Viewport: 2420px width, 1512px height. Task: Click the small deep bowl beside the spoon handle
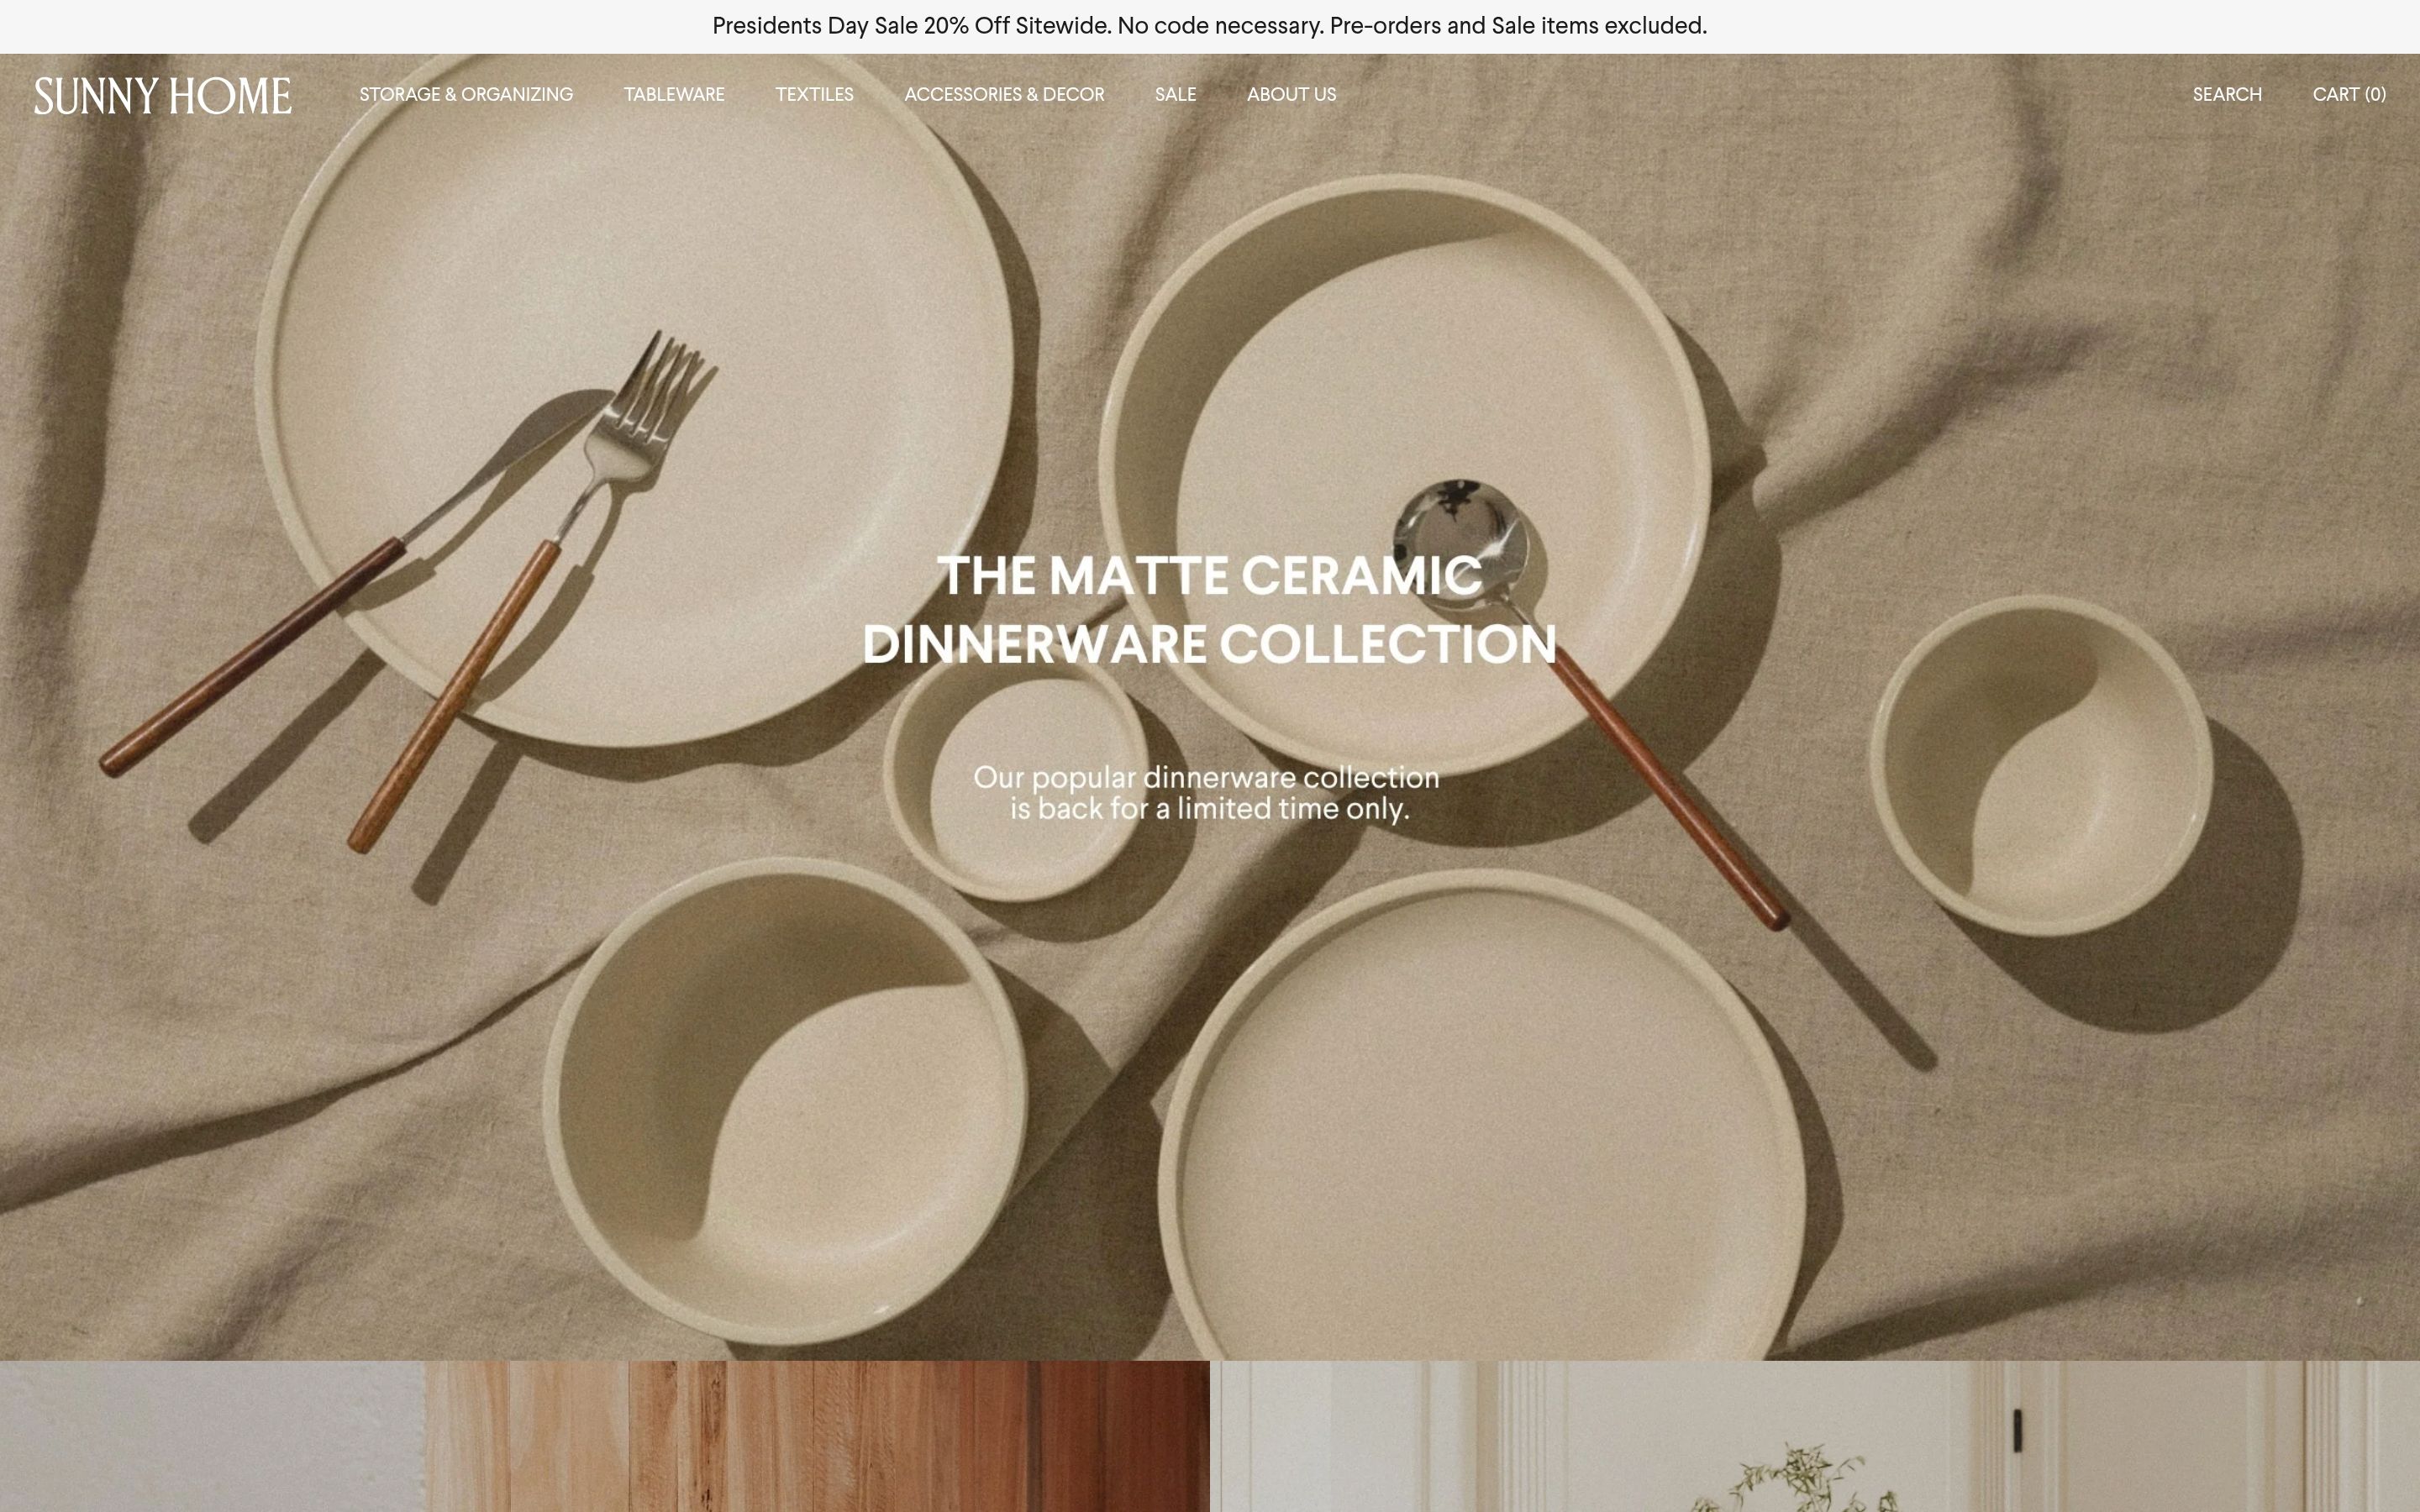[x=2041, y=765]
